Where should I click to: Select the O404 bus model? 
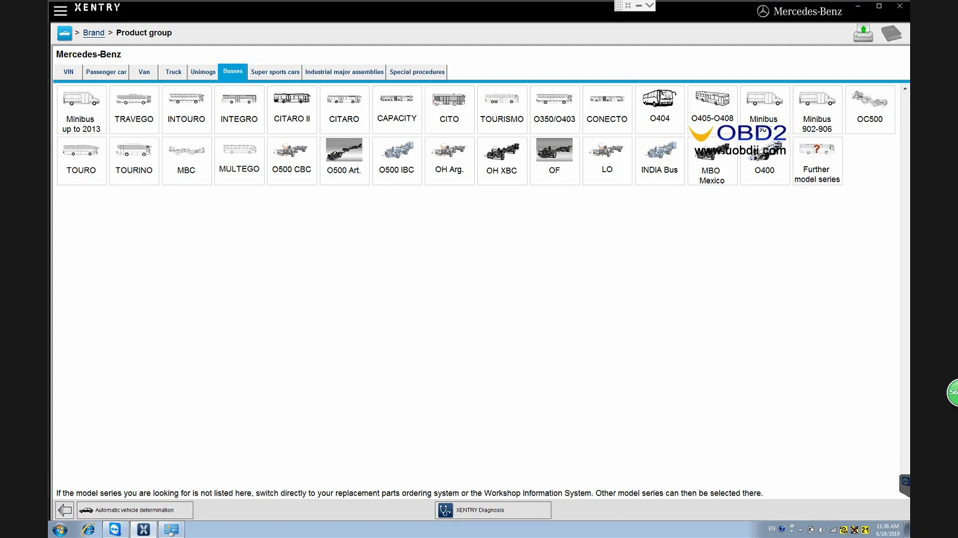660,109
